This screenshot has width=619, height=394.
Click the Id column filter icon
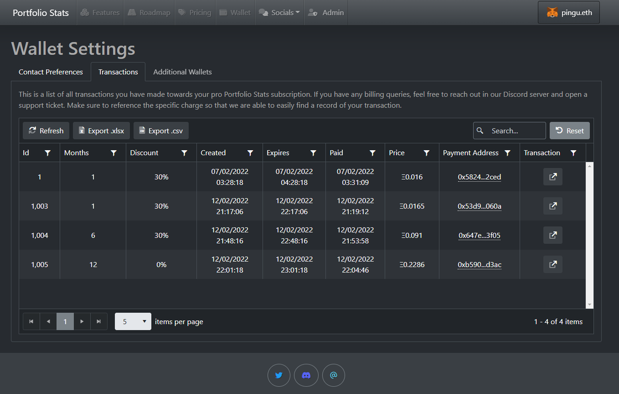click(x=47, y=153)
